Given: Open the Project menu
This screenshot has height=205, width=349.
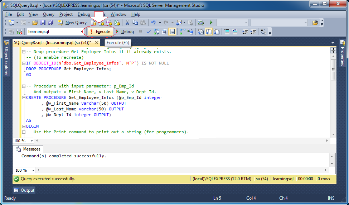Looking at the screenshot, I should tap(66, 14).
